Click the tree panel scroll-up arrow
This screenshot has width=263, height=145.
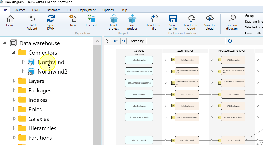97,41
